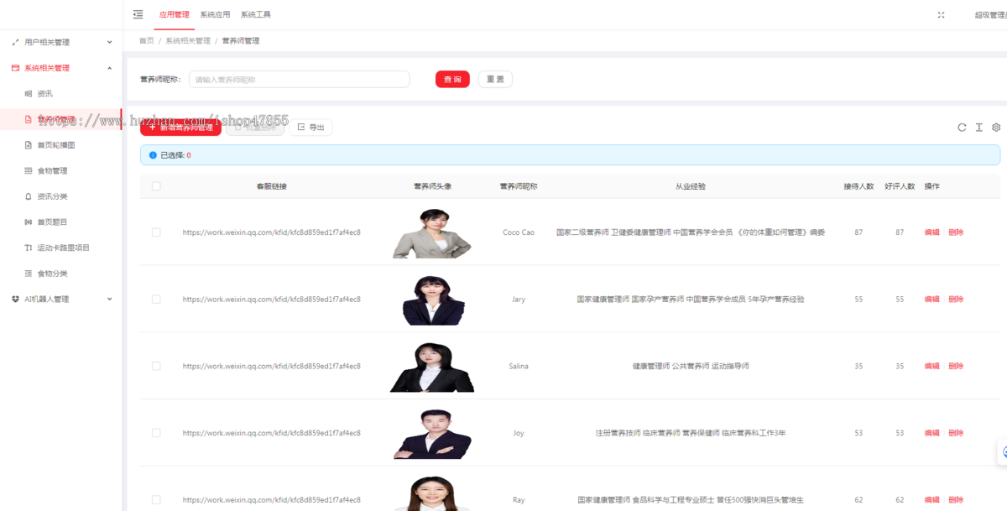Screen dimensions: 1007x511
Task: Click the 资讯分类 bell icon
Action: [x=29, y=196]
